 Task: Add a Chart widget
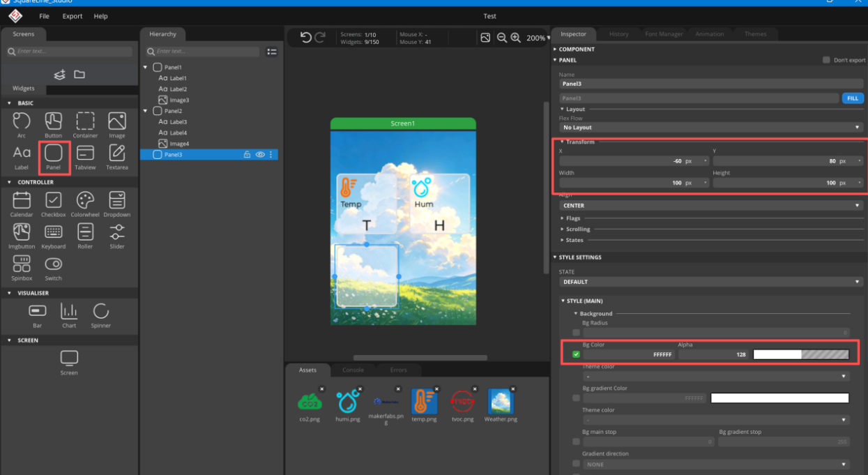coord(69,315)
